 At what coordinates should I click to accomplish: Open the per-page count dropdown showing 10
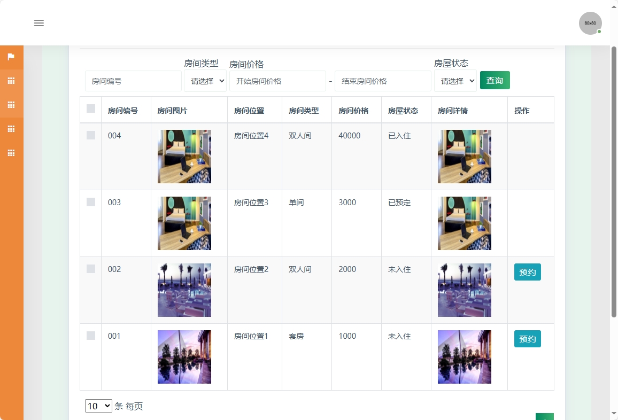[x=98, y=406]
